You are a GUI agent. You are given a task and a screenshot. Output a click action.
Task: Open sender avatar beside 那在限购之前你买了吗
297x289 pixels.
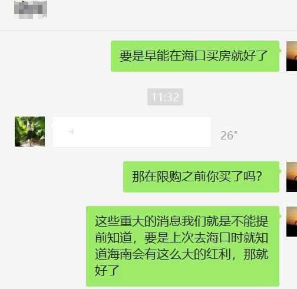click(292, 177)
